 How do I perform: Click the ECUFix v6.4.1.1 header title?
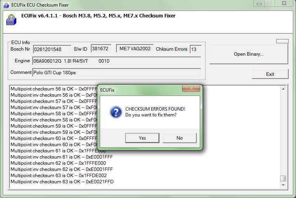coord(99,16)
